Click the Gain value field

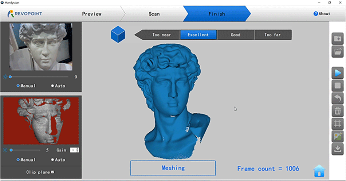click(x=73, y=150)
